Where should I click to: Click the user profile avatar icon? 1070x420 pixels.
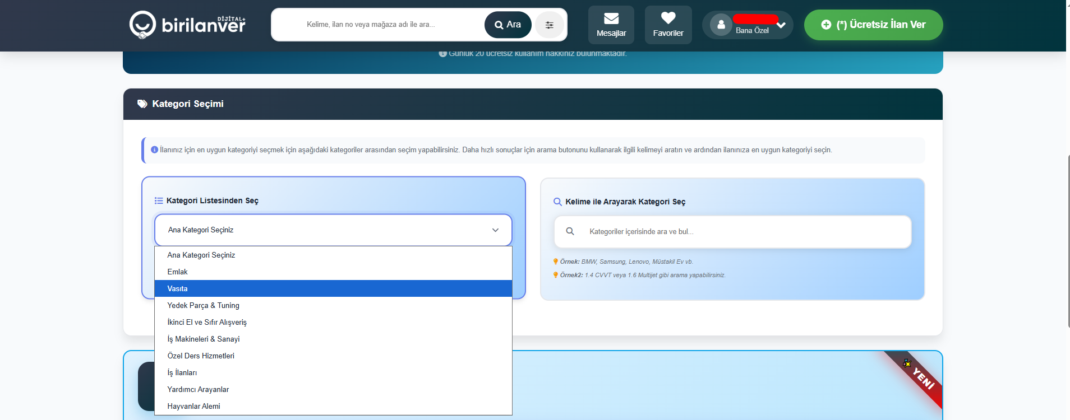pos(721,25)
